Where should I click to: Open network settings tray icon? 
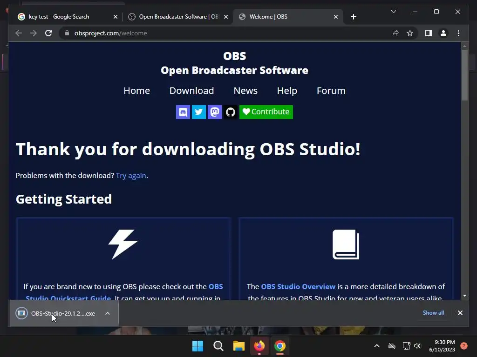[x=406, y=346]
